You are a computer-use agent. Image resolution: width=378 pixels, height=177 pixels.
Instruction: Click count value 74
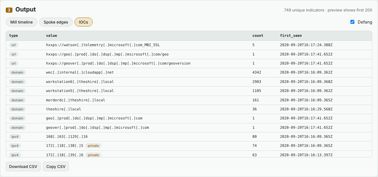[x=254, y=146]
